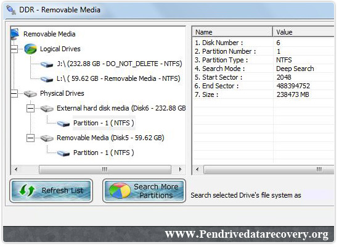Screen dimensions: 339x247
Task: Click the Value column header
Action: (x=303, y=32)
